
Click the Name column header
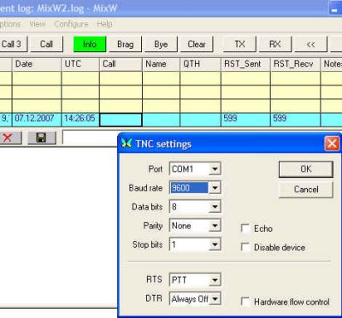pyautogui.click(x=162, y=64)
